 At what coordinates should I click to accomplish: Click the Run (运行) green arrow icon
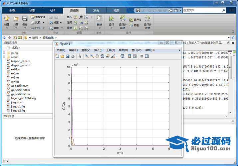pos(111,18)
